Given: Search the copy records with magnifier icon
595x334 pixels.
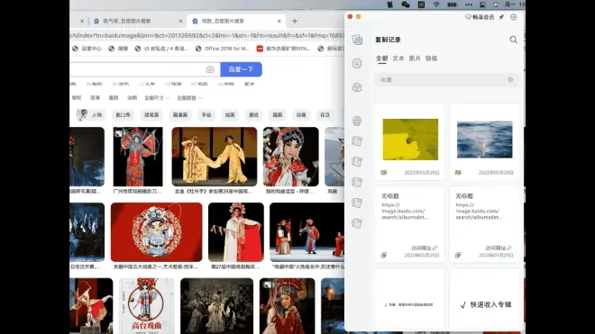Looking at the screenshot, I should pyautogui.click(x=514, y=40).
